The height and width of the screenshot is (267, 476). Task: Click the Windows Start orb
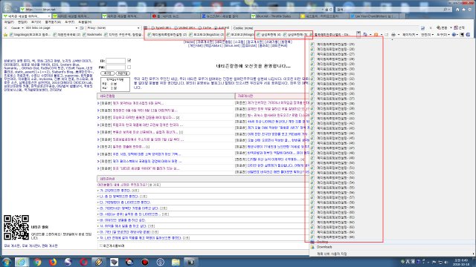click(7, 262)
